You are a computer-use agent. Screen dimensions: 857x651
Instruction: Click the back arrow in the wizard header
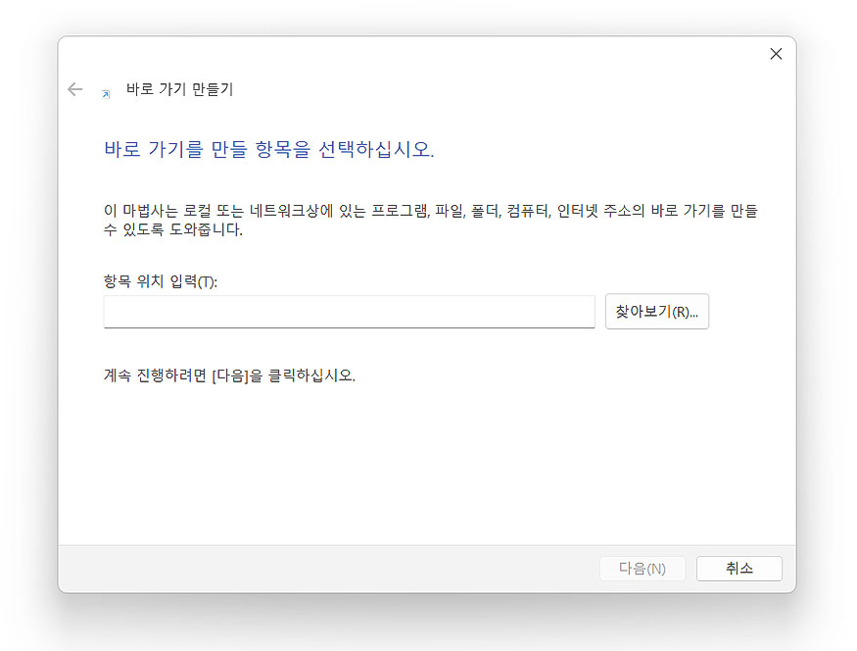[74, 89]
